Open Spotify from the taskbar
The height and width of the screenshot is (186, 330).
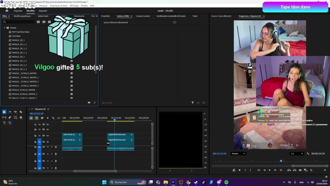[226, 182]
